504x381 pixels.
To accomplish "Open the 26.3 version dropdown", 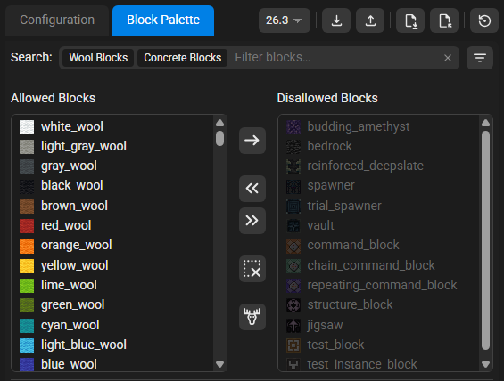I will pyautogui.click(x=285, y=20).
